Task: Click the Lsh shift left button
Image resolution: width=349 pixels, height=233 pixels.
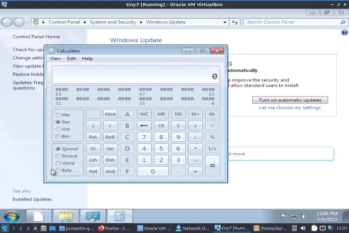Action: (93, 160)
